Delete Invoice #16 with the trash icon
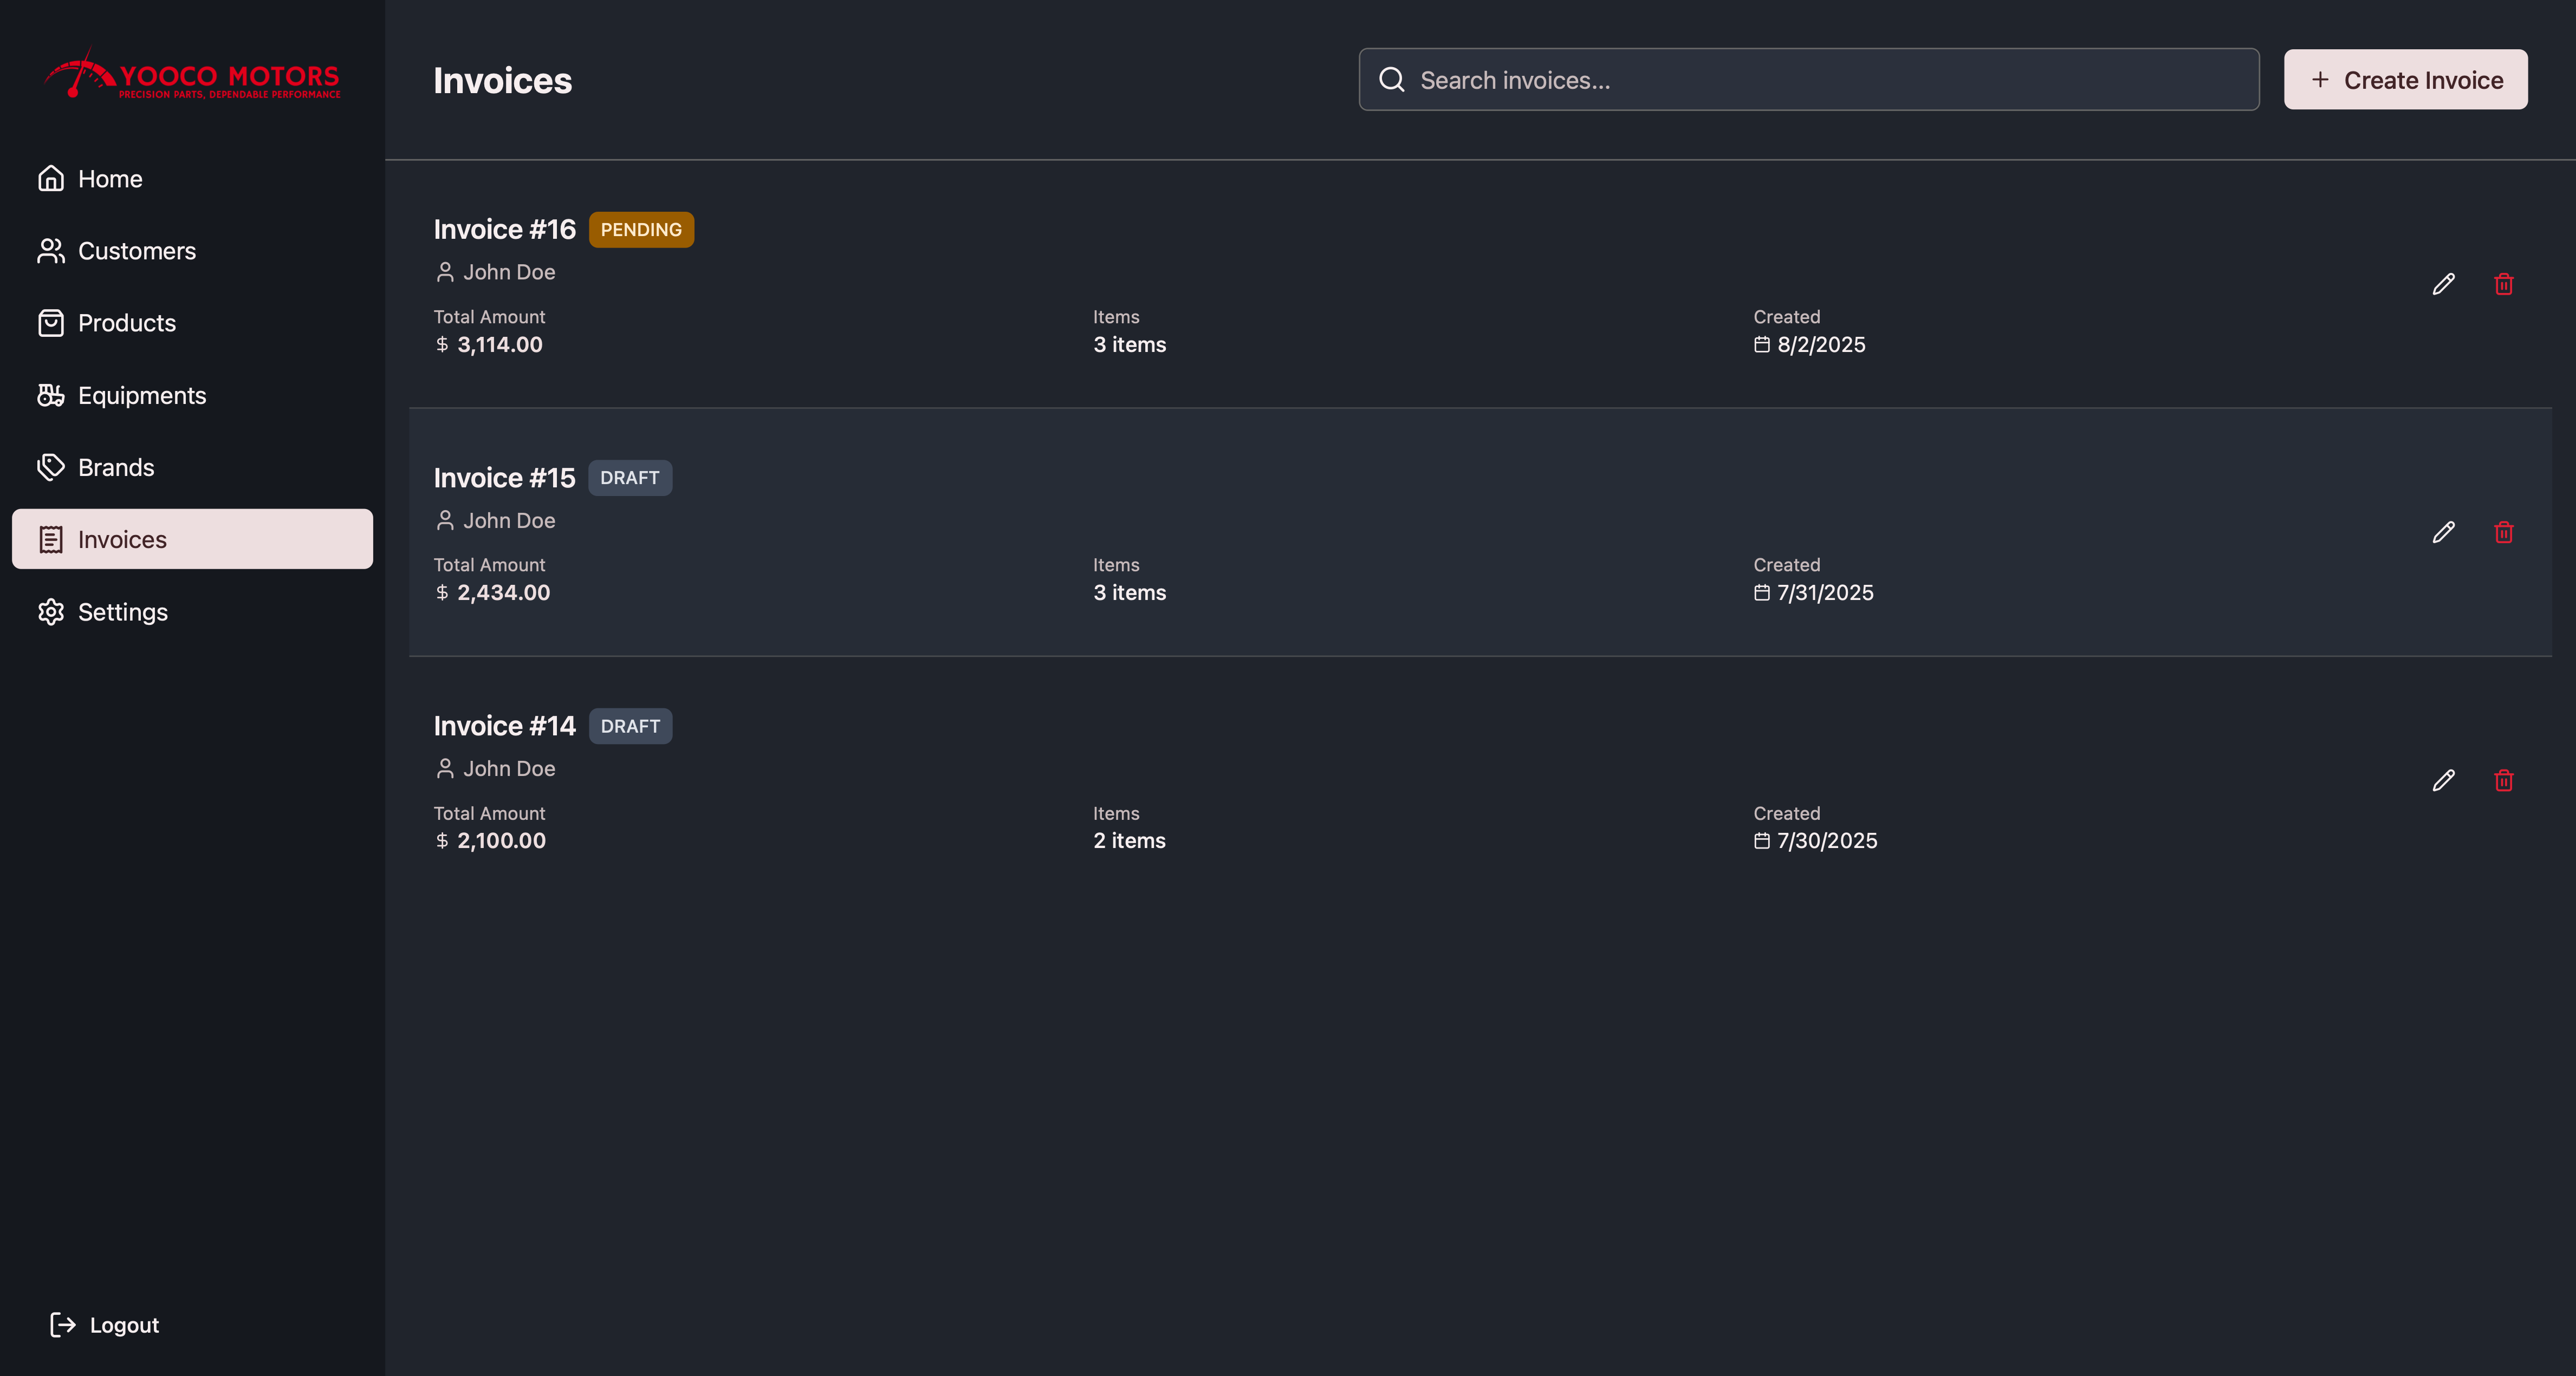 [2503, 284]
